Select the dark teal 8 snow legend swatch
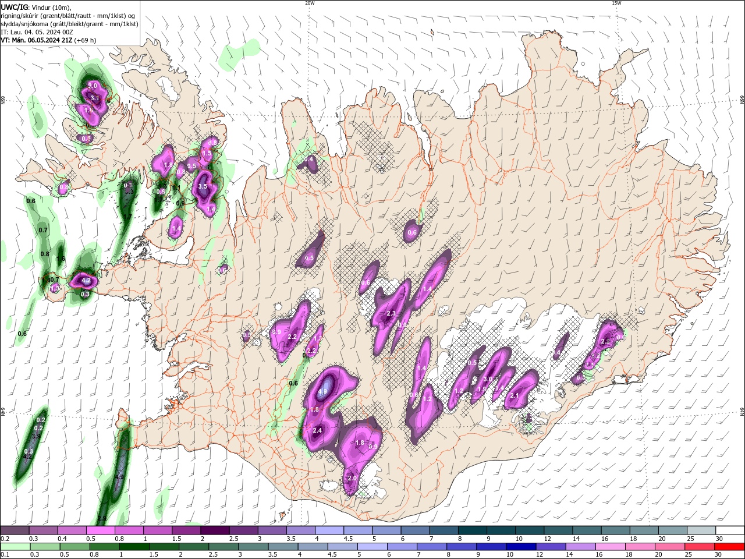745x559 pixels. (472, 530)
